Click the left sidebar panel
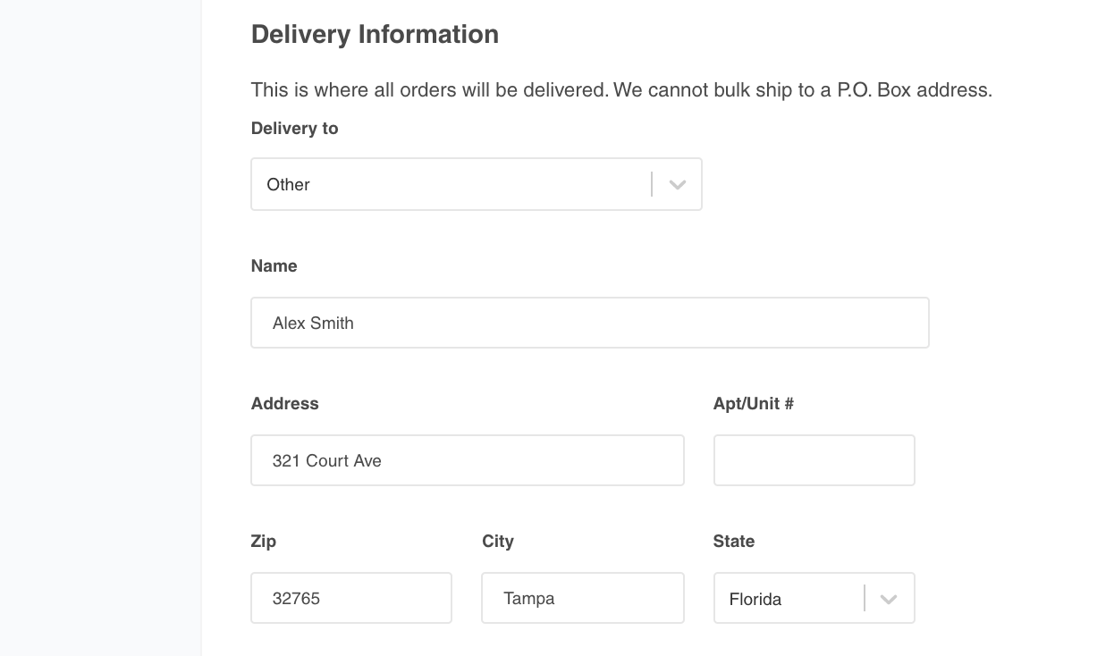This screenshot has width=1114, height=656. (100, 328)
